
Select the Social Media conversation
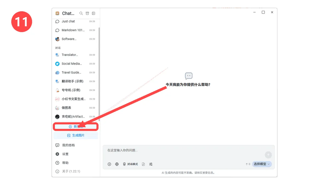coord(75,64)
